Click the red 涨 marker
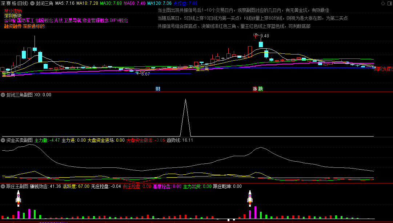 point(255,89)
